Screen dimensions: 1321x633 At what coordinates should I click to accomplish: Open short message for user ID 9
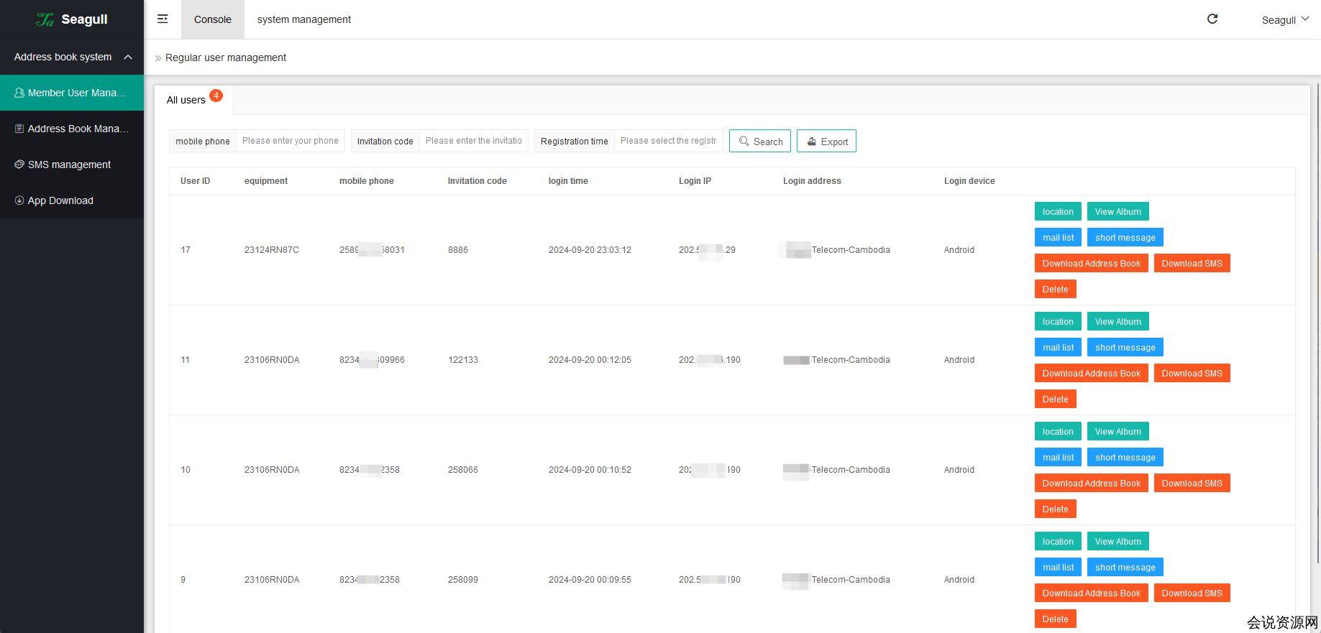click(x=1125, y=567)
